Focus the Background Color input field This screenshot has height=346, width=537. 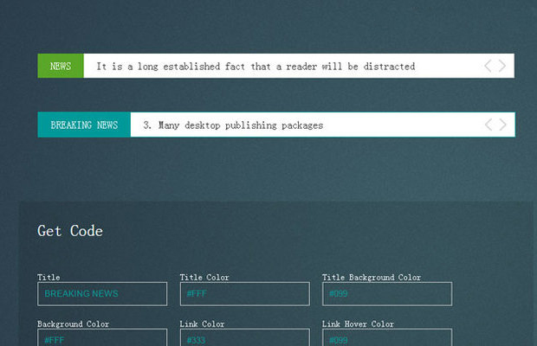click(102, 338)
